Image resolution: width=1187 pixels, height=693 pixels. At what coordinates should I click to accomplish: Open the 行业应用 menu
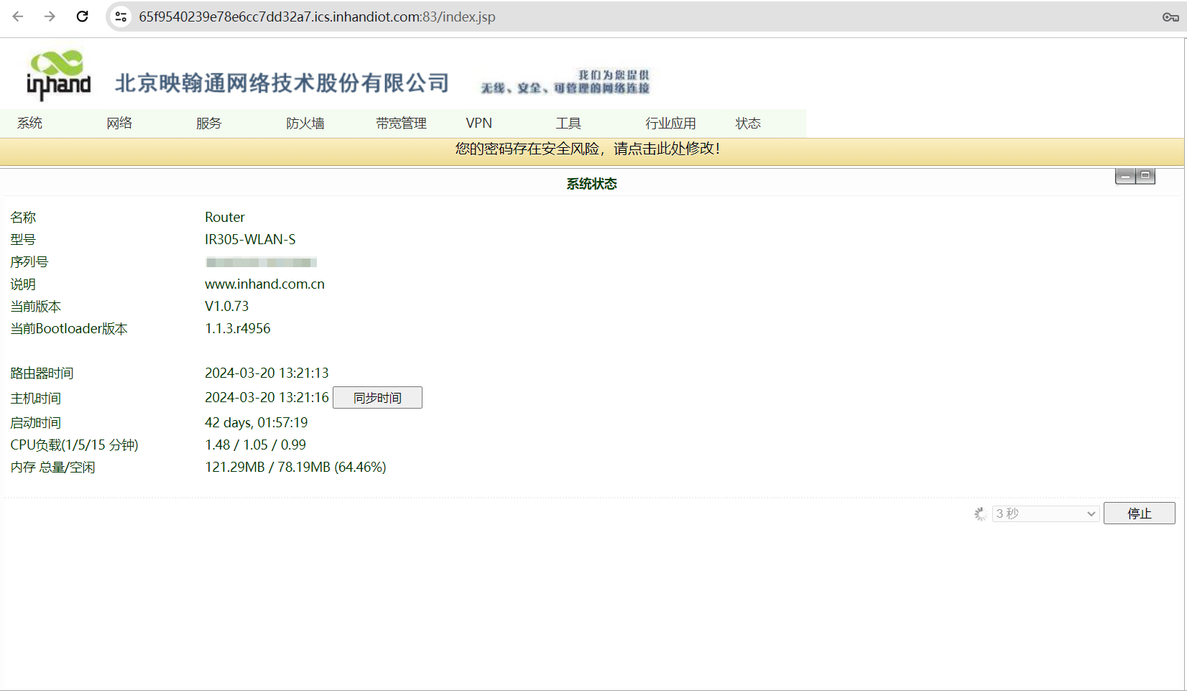pos(670,124)
